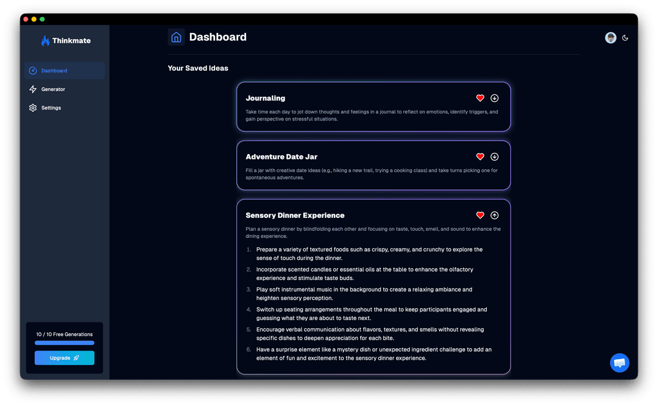Open Settings from the sidebar
The image size is (658, 406).
coord(51,108)
